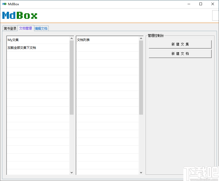Switch to the 编辑文档 tab
Viewport: 219px width, 181px height.
[x=41, y=28]
